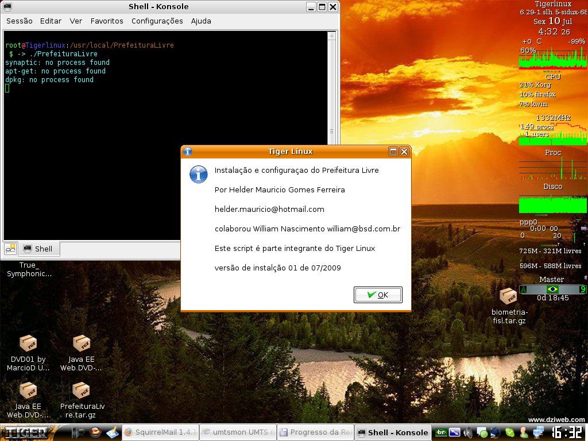Open the Favoritos menu in Konsole

pos(107,21)
